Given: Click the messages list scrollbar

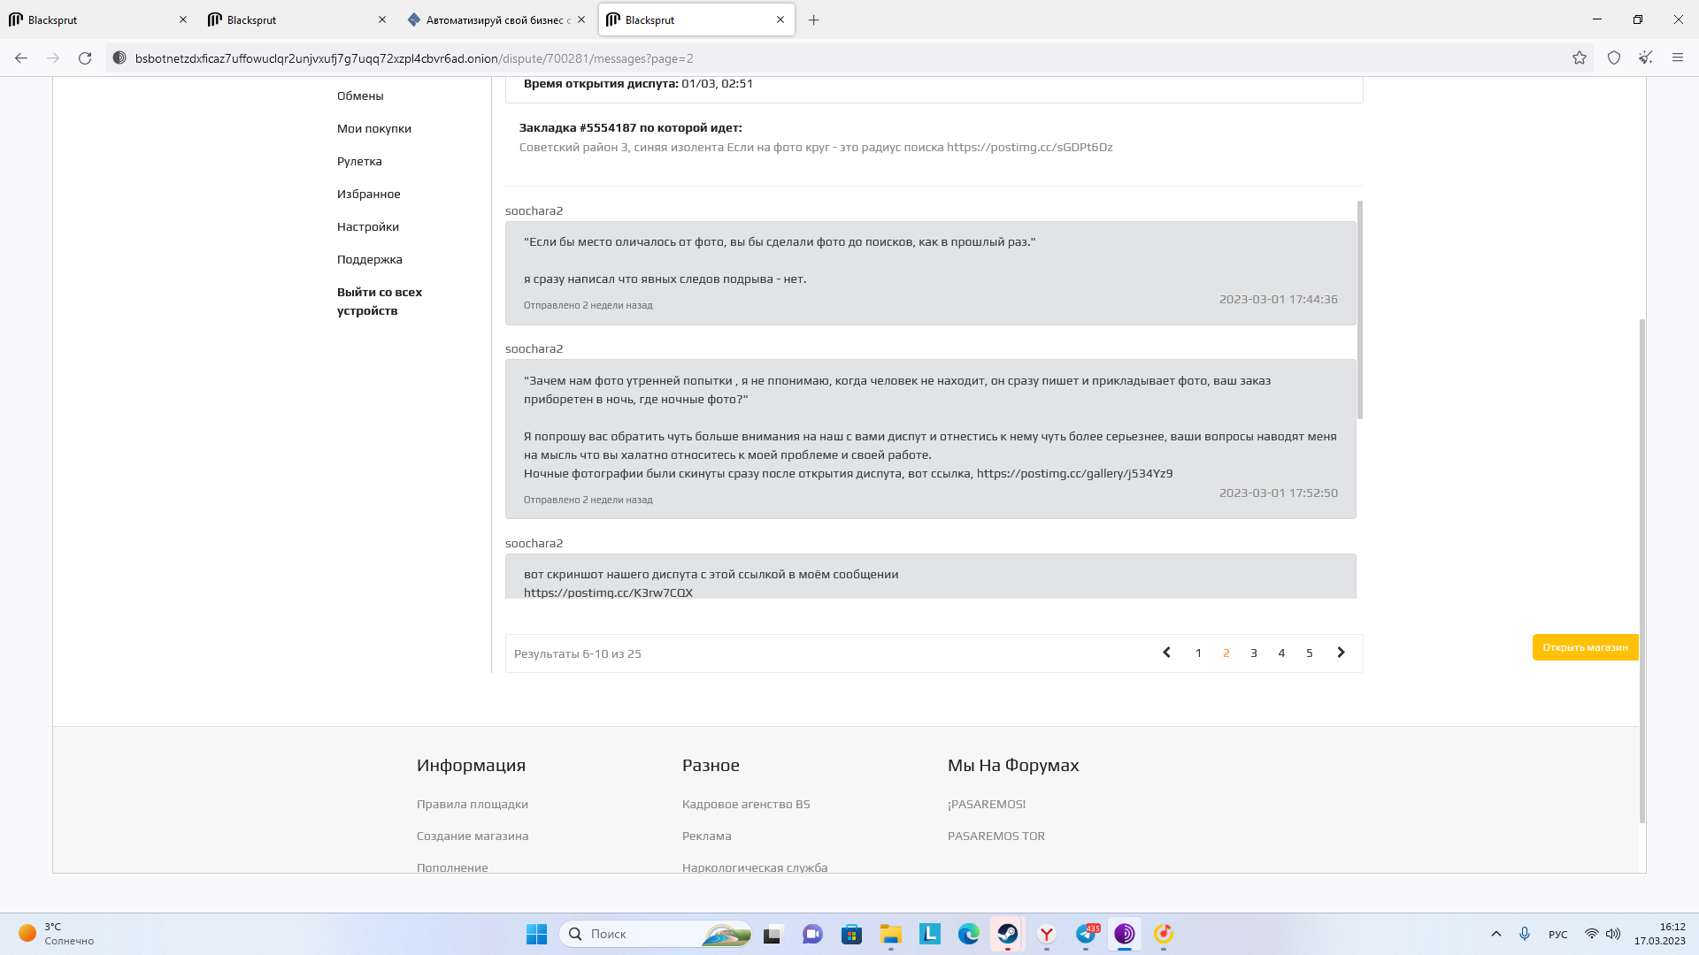Looking at the screenshot, I should 1360,309.
